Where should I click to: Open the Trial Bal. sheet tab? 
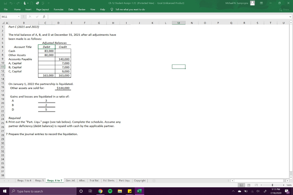point(94,180)
